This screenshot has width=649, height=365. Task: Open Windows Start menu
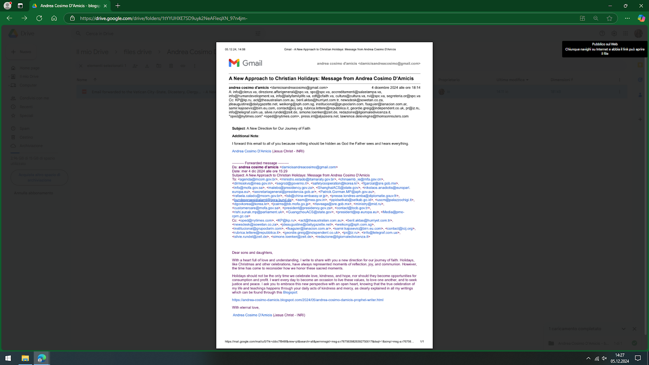[8, 358]
